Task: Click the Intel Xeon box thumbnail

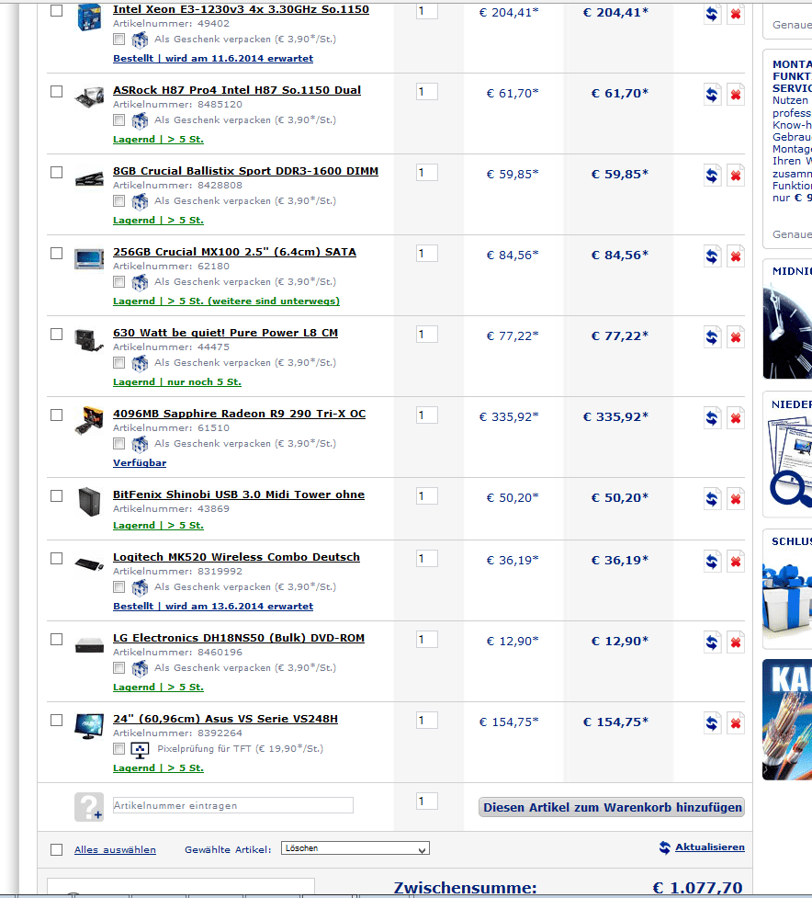Action: (89, 17)
